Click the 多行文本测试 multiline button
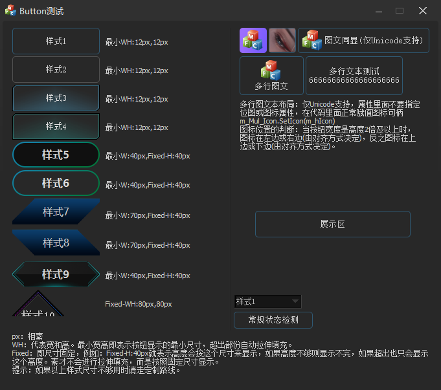 (x=354, y=76)
